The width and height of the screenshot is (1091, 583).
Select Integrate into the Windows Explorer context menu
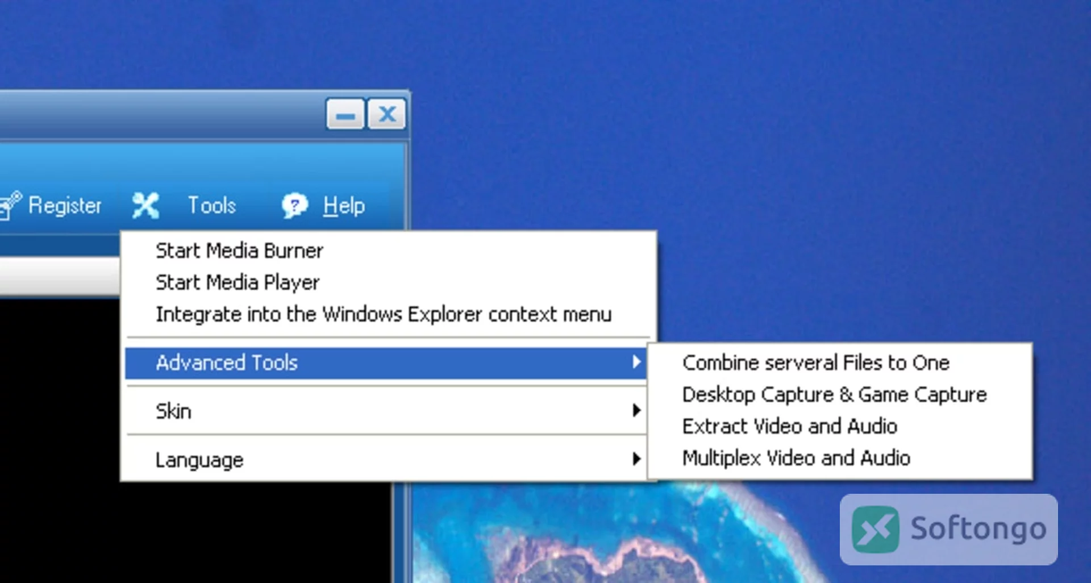[389, 314]
